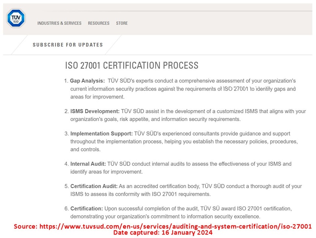
Task: Open the Industries & Services menu
Action: click(x=60, y=23)
